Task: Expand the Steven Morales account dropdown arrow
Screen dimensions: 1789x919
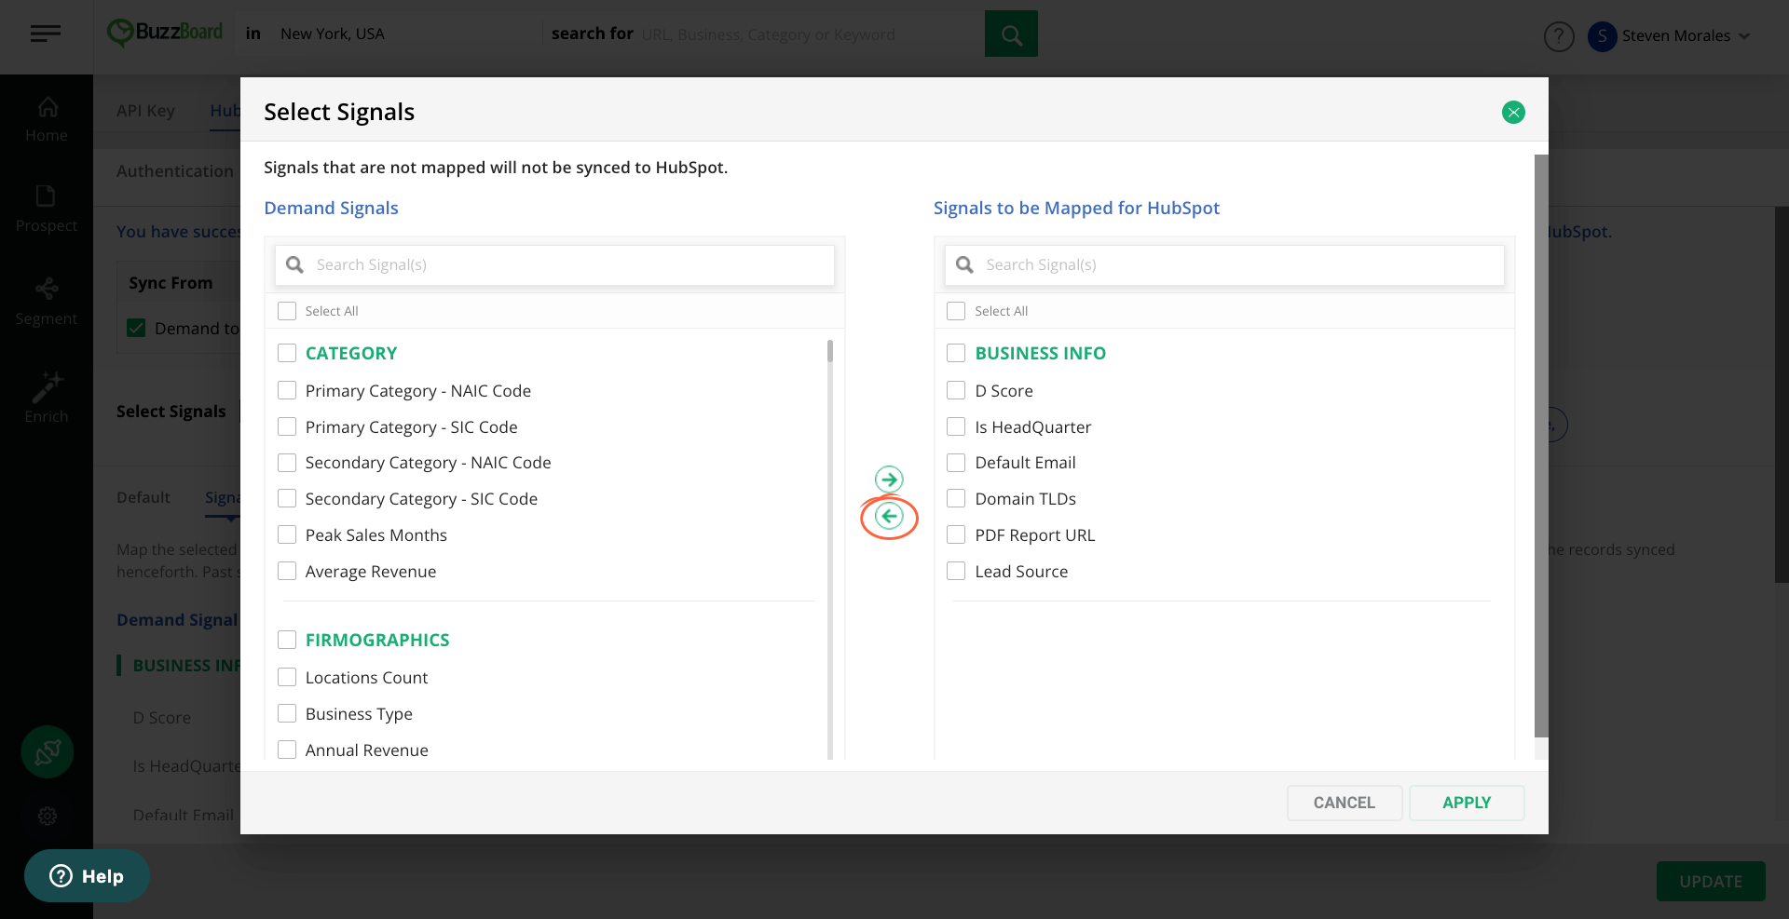Action: 1744,36
